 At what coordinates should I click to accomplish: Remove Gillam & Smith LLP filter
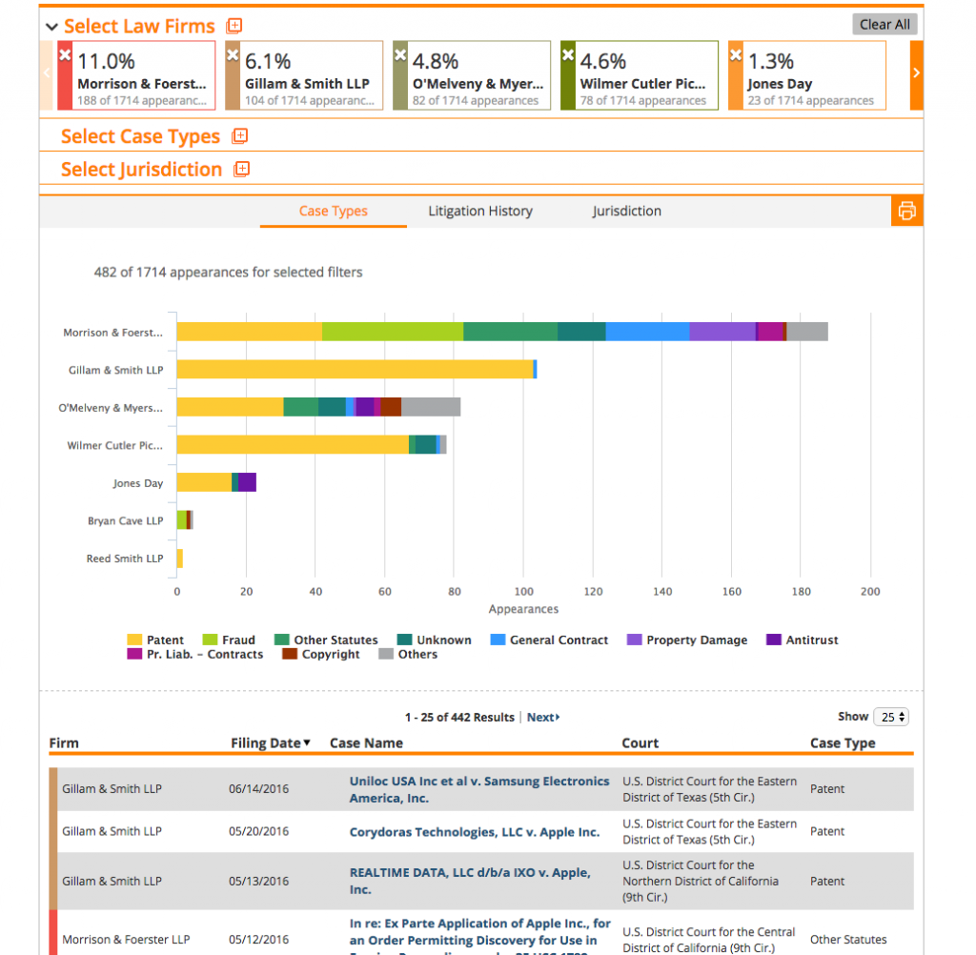(233, 54)
